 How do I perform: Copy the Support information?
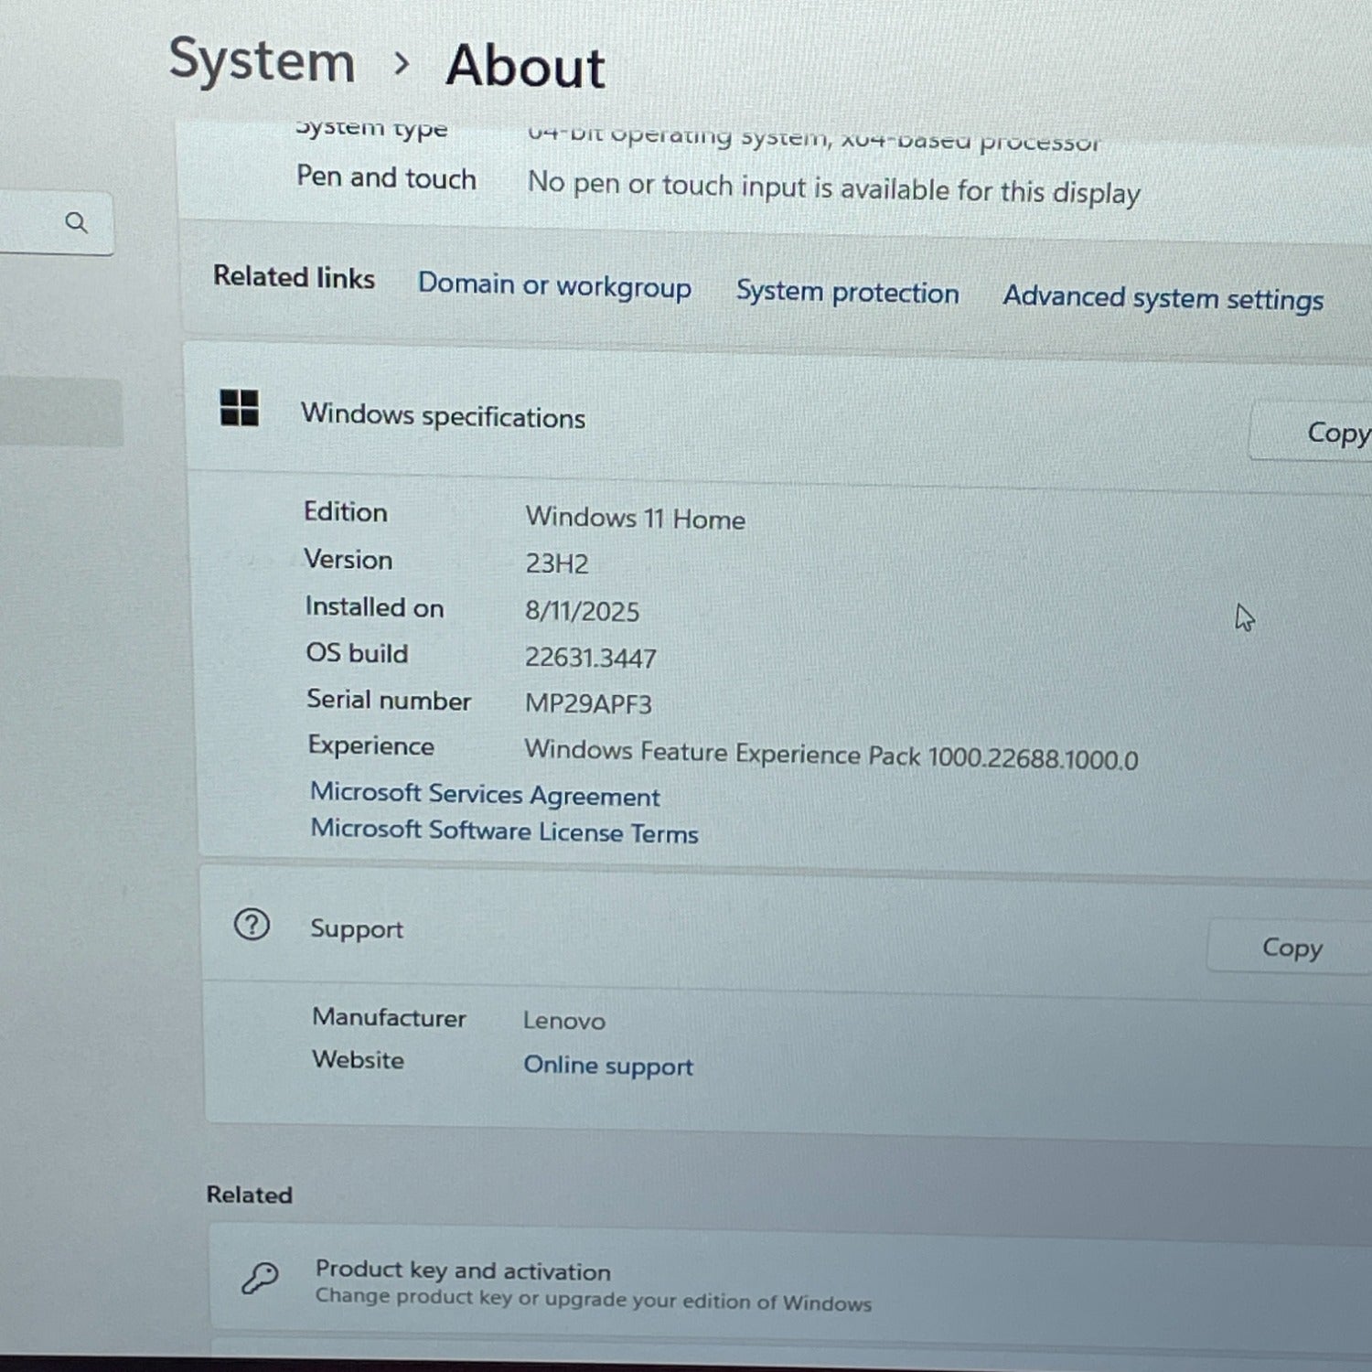(x=1290, y=947)
